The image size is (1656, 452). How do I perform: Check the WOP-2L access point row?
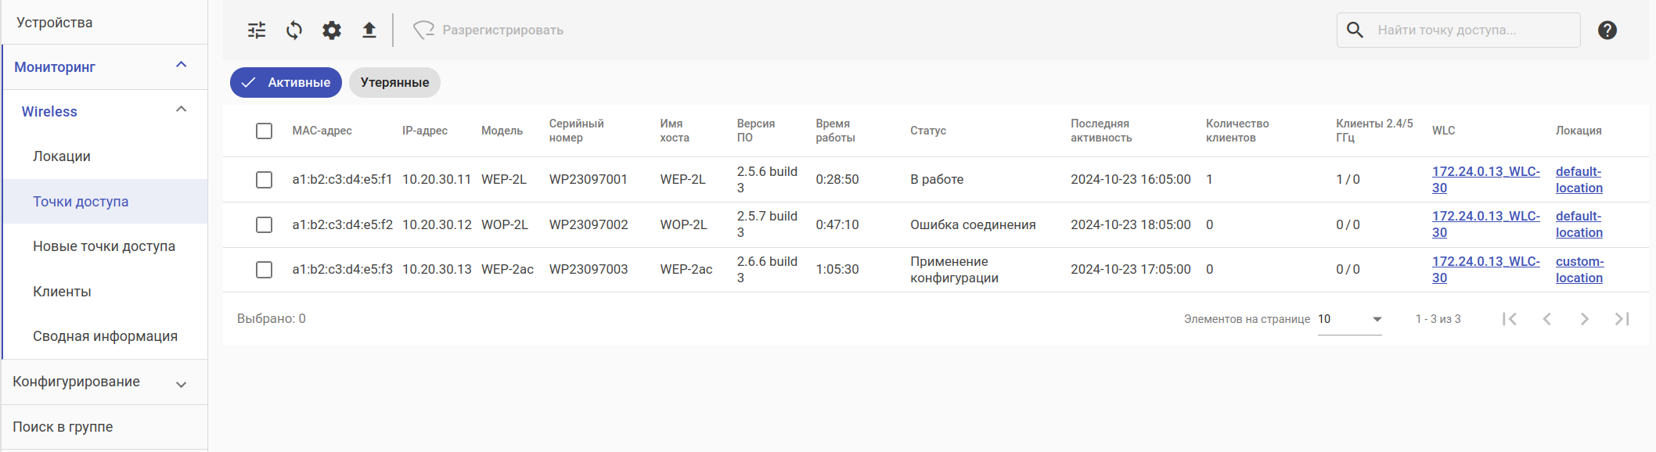click(x=265, y=225)
